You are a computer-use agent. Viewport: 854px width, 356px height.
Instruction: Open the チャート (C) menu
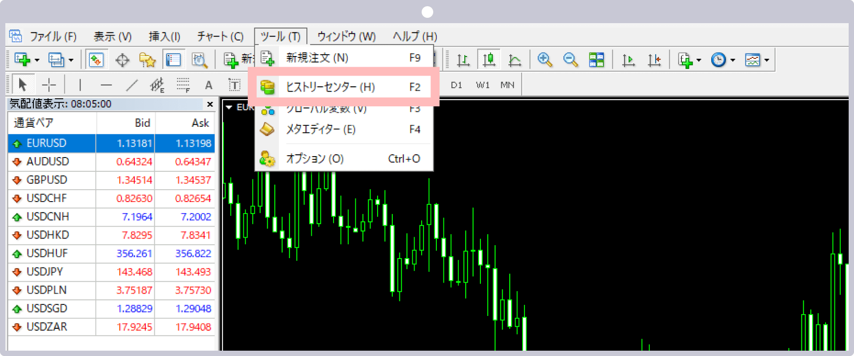click(221, 36)
